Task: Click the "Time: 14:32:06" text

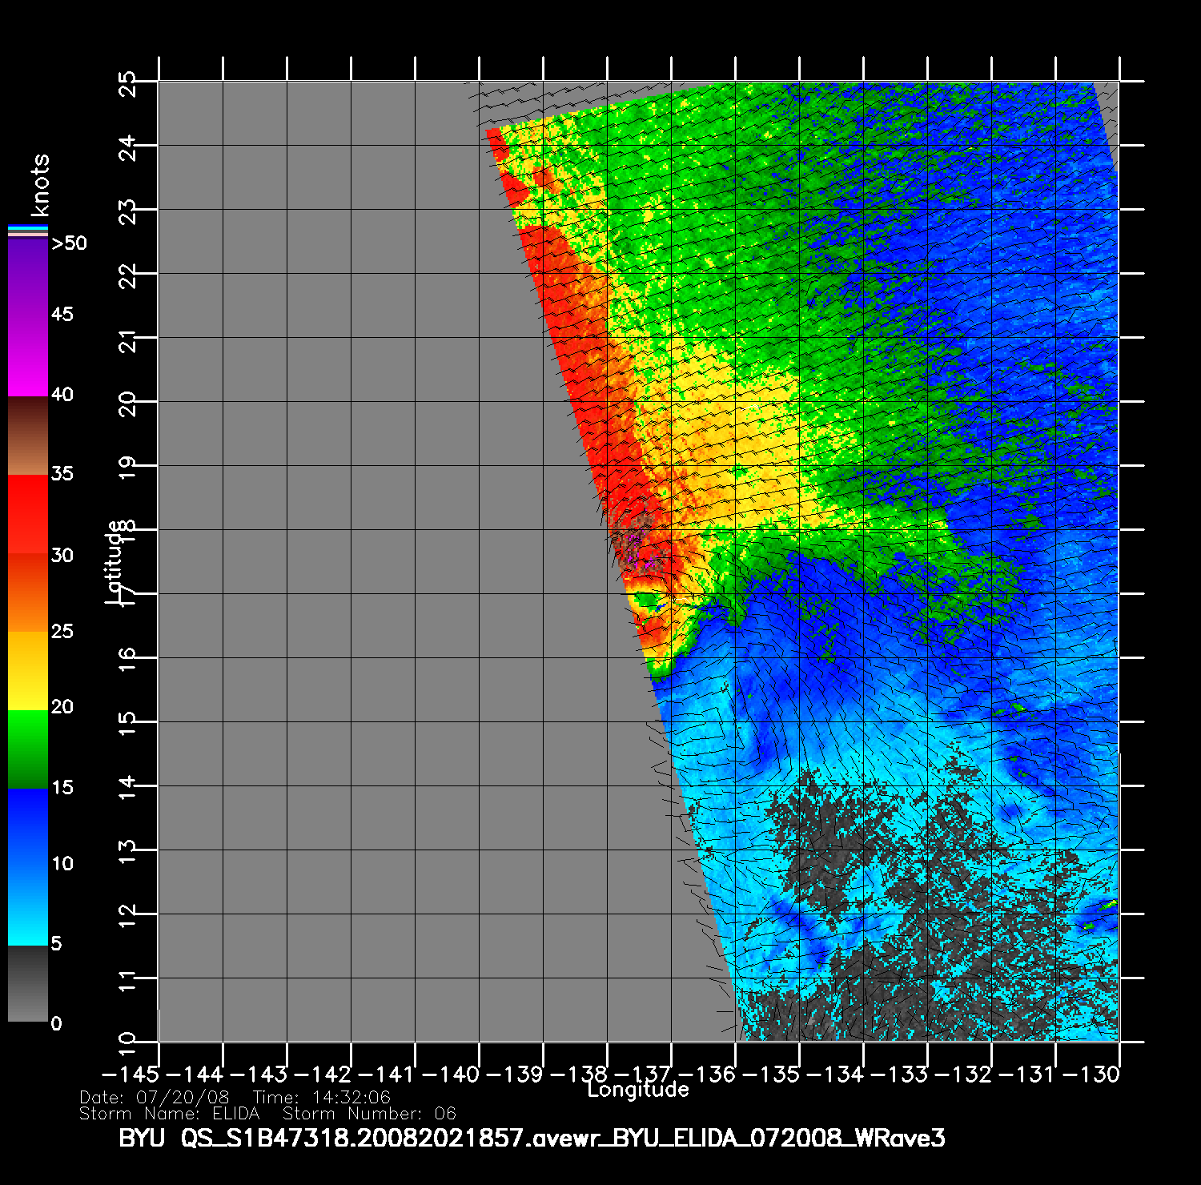Action: [x=321, y=1098]
